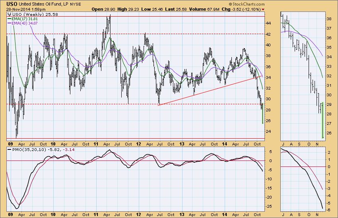
Task: Click the USO (Weekly) candlestick legend icon
Action: [10, 14]
